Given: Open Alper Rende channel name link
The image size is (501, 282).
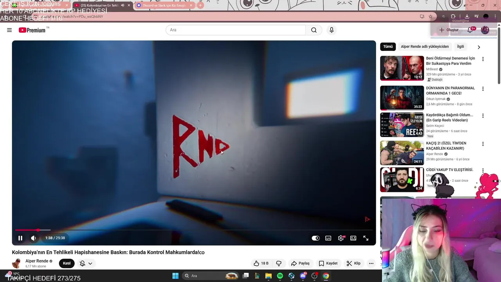Looking at the screenshot, I should click(37, 261).
